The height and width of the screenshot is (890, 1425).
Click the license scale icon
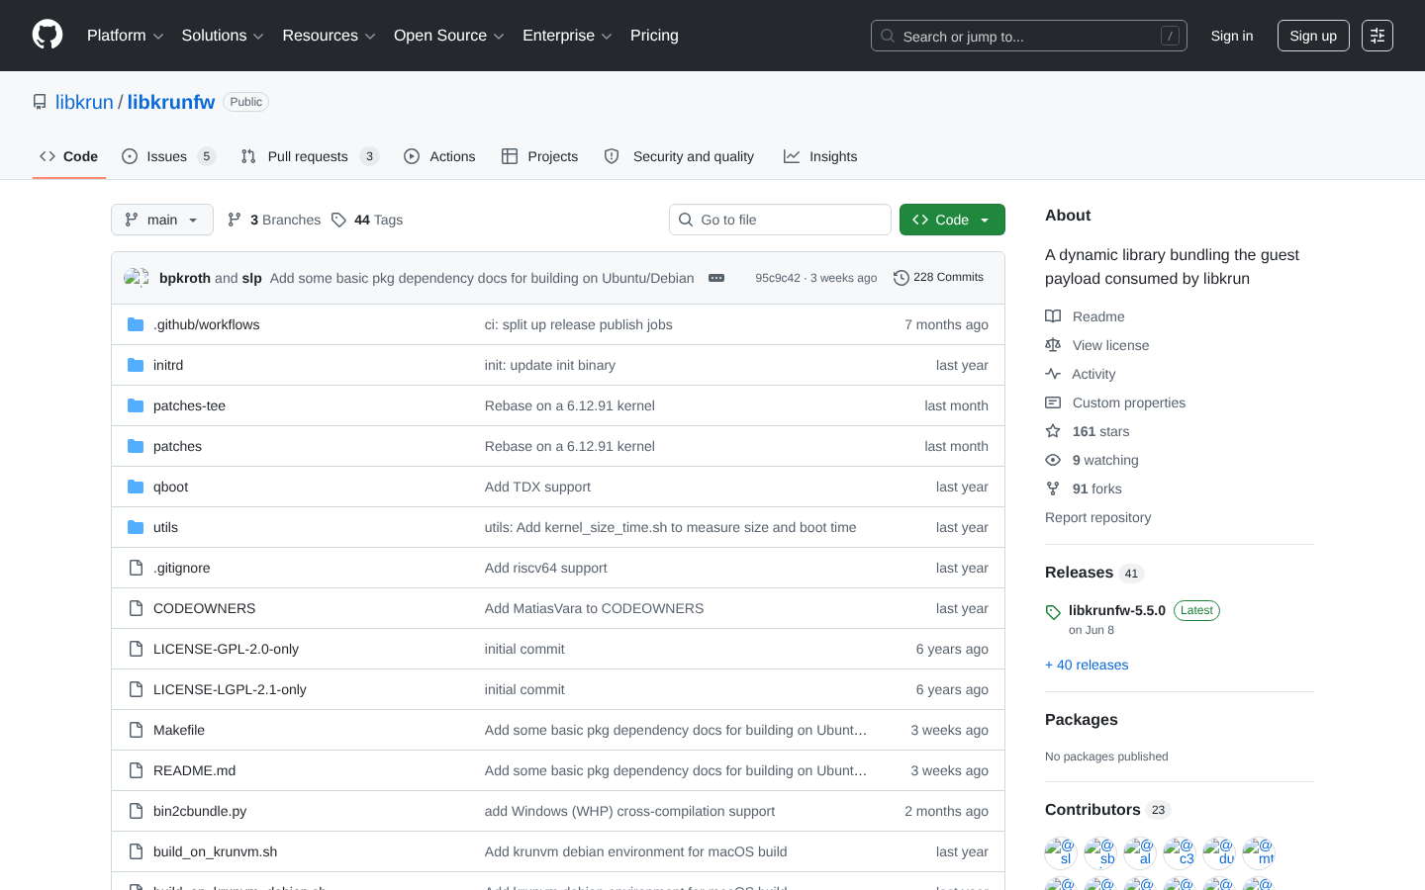[1053, 345]
